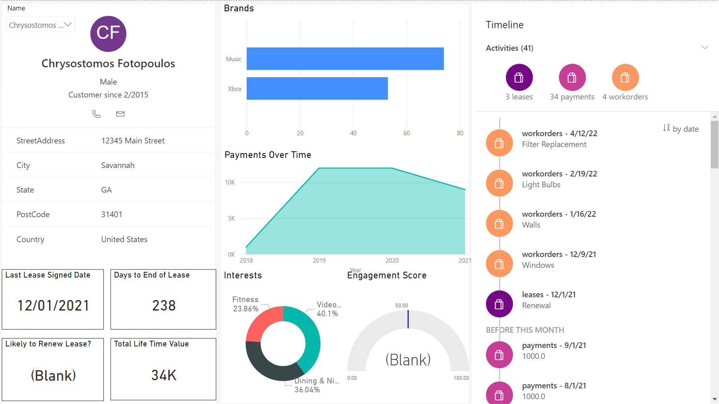This screenshot has width=719, height=404.
Task: Click the 'United States' country value
Action: (x=124, y=239)
